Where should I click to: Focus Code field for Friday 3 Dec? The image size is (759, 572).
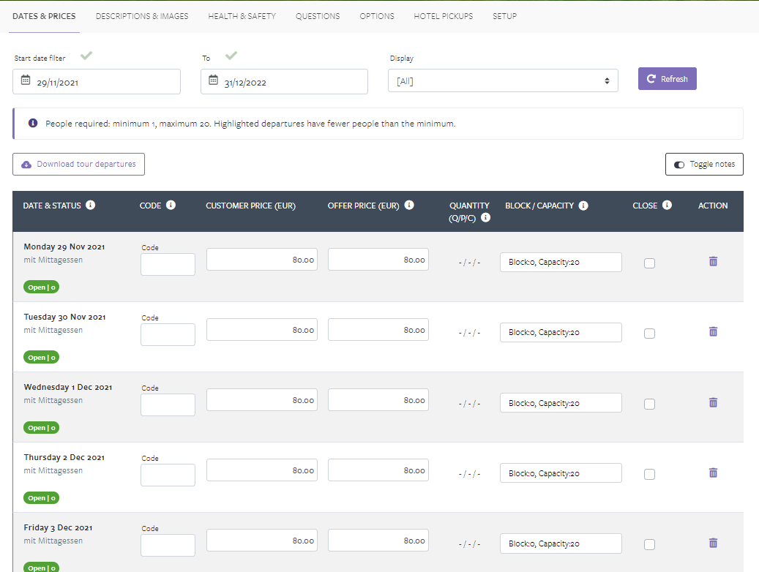pos(168,545)
